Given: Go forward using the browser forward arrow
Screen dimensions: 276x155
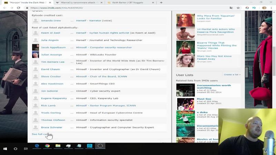Looking at the screenshot, I should 12,8.
